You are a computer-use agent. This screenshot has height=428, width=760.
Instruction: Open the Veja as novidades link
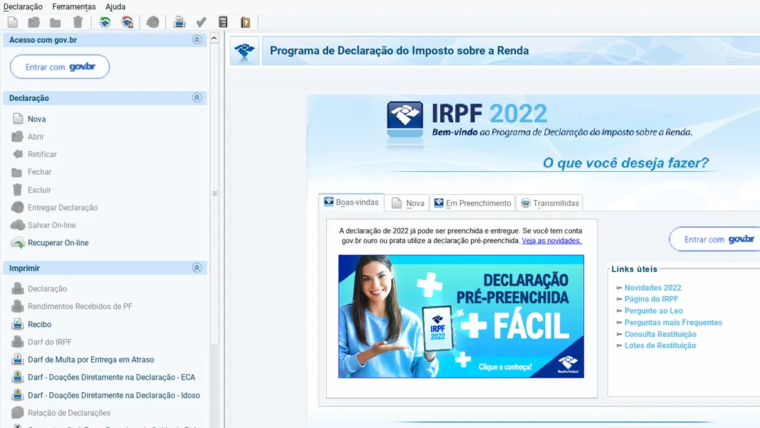click(551, 241)
